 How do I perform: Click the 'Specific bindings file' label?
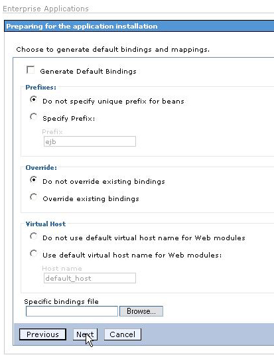(x=61, y=301)
